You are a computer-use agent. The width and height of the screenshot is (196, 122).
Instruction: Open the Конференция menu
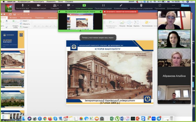tap(24, 2)
